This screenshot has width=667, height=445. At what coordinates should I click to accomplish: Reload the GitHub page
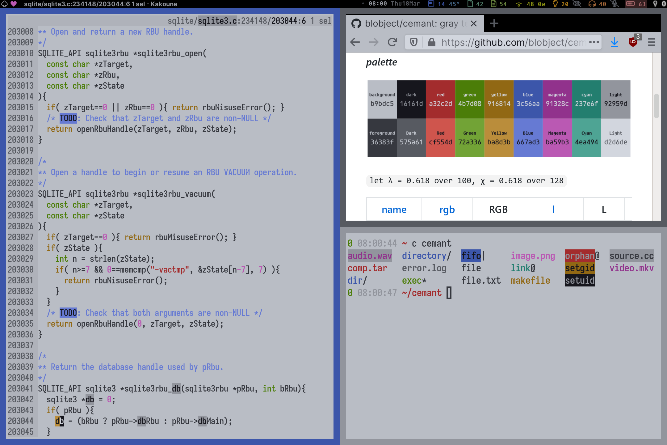(x=392, y=42)
